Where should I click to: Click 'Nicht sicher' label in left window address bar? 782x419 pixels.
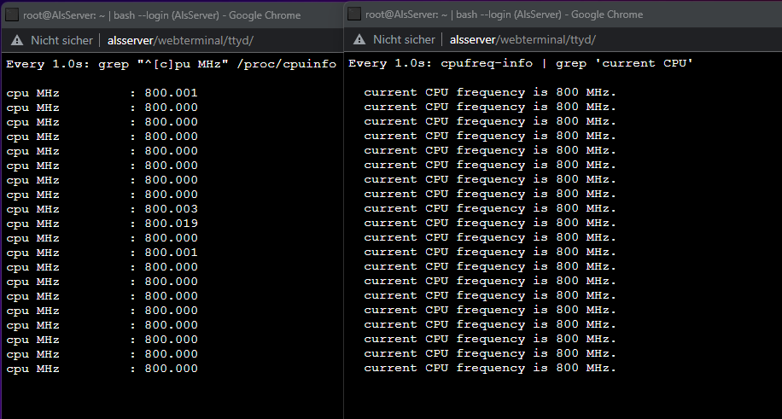coord(61,40)
